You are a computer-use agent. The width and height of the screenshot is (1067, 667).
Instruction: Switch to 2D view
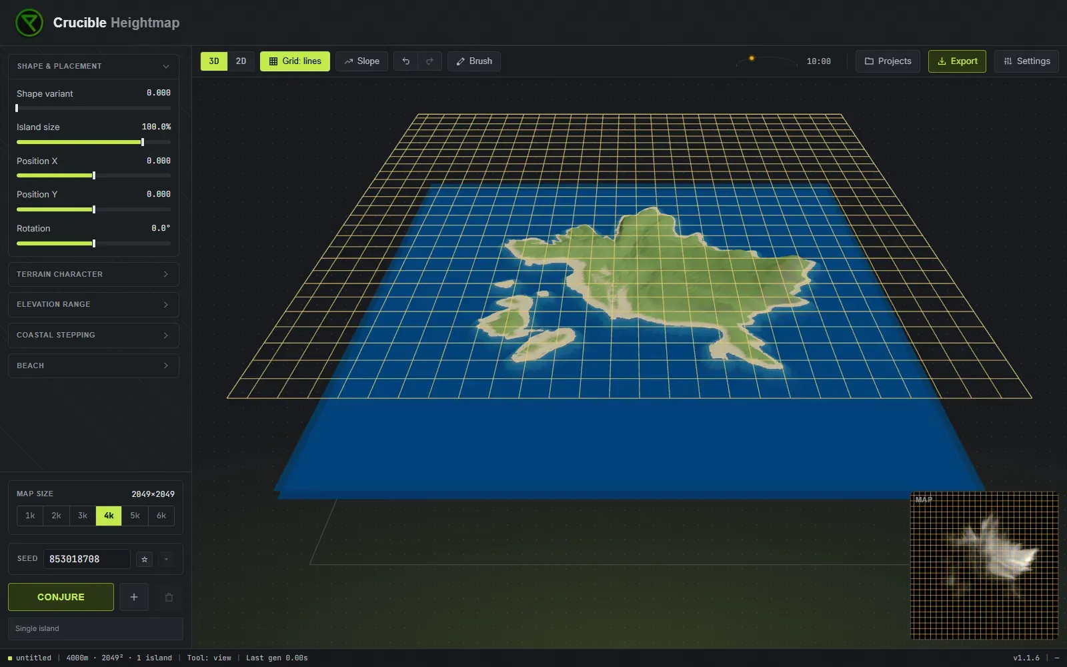pos(241,61)
